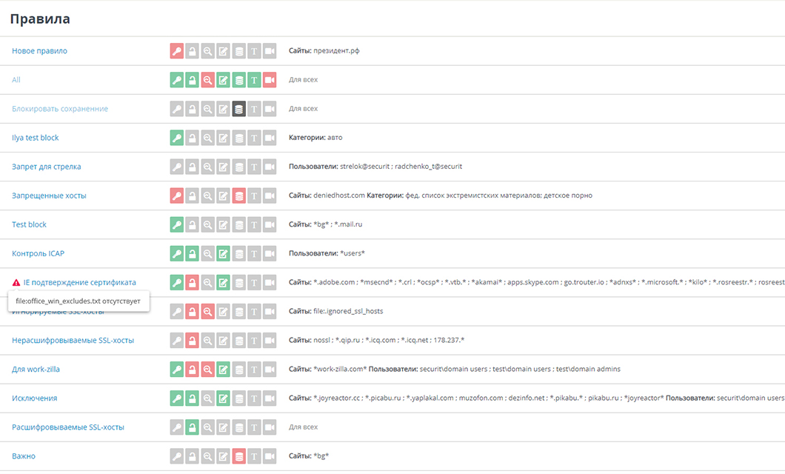Image resolution: width=785 pixels, height=474 pixels.
Task: Click the text Сайты: президент.рф
Action: [324, 50]
